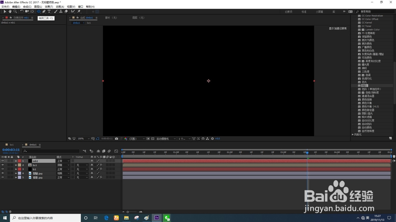Viewport: 396px width, 222px height.
Task: Click the Draft 3D icon in timeline
Action: 91,151
